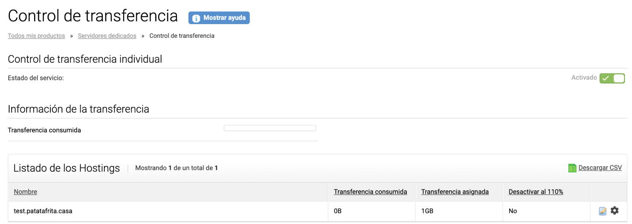The image size is (632, 224).
Task: Click the info icon inside Mostrar ayuda
Action: click(196, 18)
